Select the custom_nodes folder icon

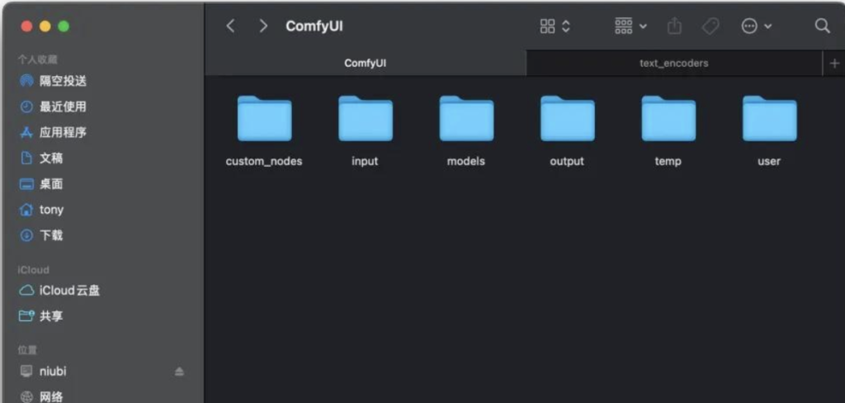click(x=264, y=118)
